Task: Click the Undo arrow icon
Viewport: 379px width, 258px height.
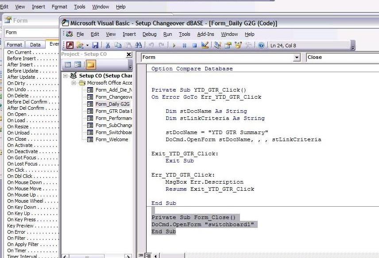Action: click(x=151, y=45)
